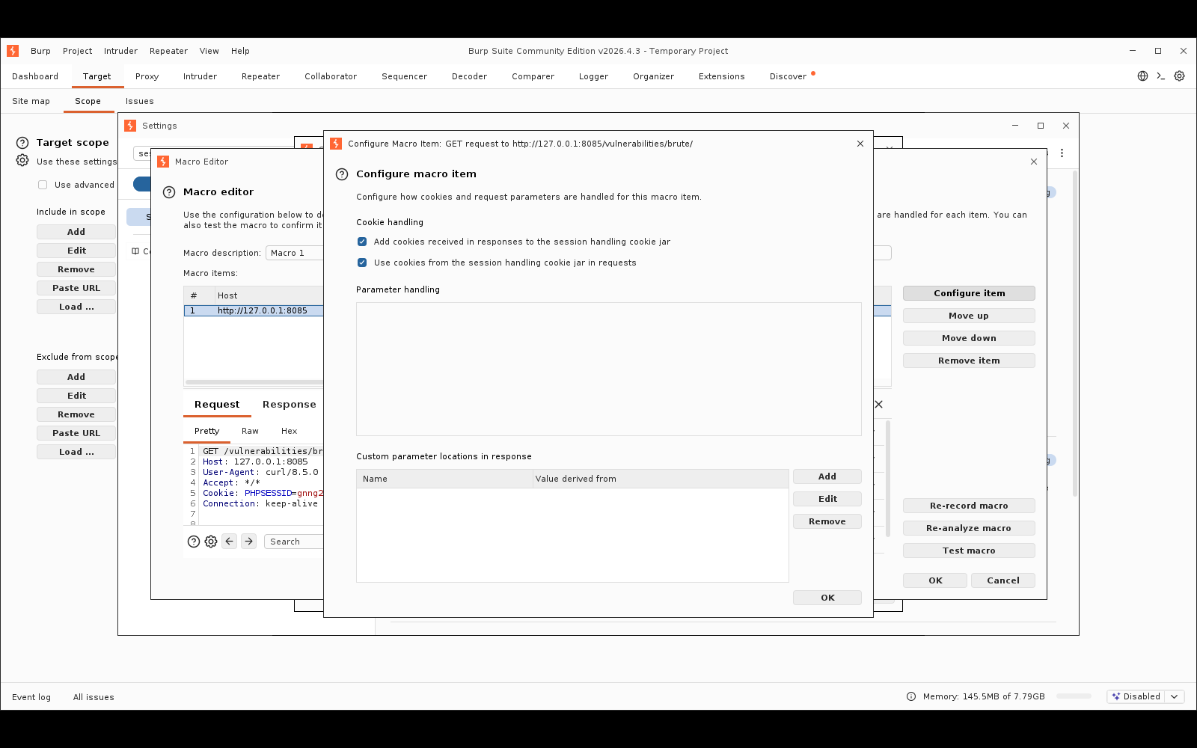Open All issues in status bar

pyautogui.click(x=94, y=697)
